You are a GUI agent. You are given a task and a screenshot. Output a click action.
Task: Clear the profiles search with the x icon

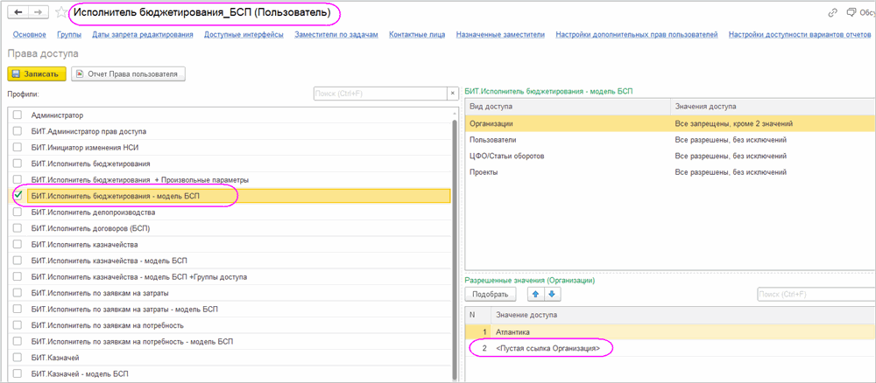(x=452, y=93)
